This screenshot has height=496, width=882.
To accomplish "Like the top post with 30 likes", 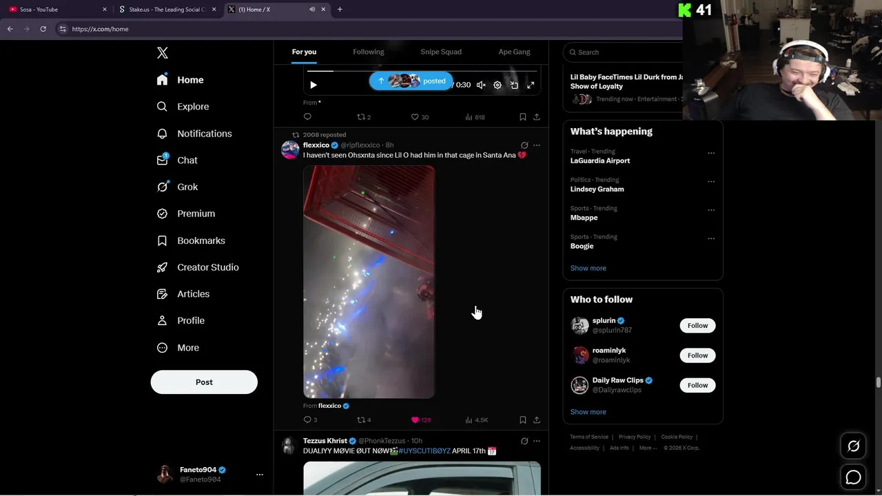I will coord(420,117).
